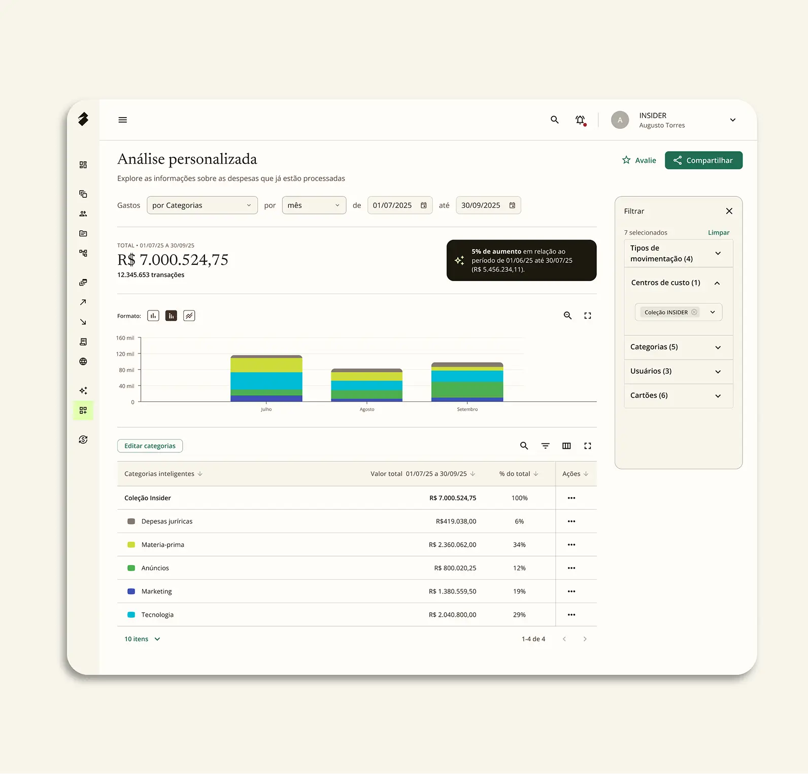
Task: Sort by % do total column
Action: 519,474
